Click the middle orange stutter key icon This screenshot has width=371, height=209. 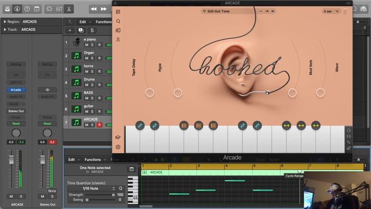[x=198, y=125]
